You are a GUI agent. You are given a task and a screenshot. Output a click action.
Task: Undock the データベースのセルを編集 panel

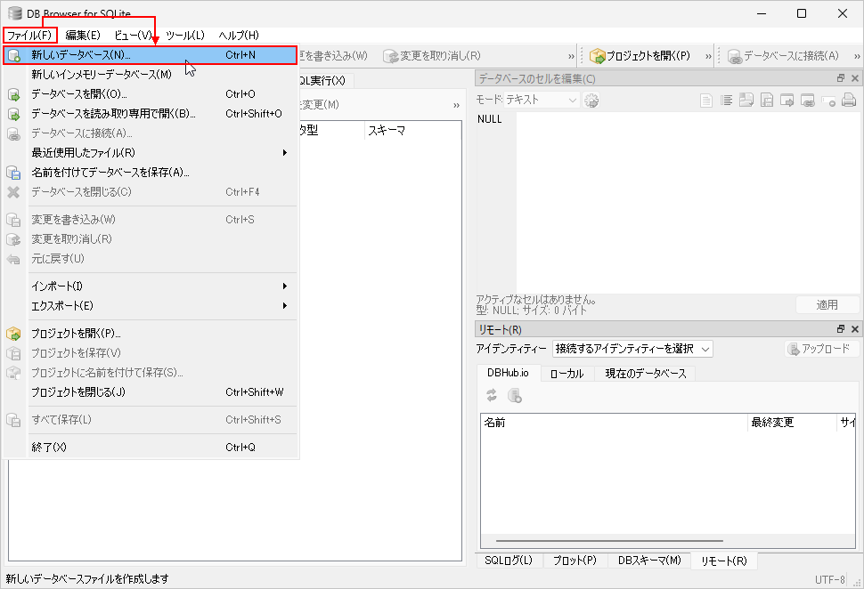click(x=841, y=78)
